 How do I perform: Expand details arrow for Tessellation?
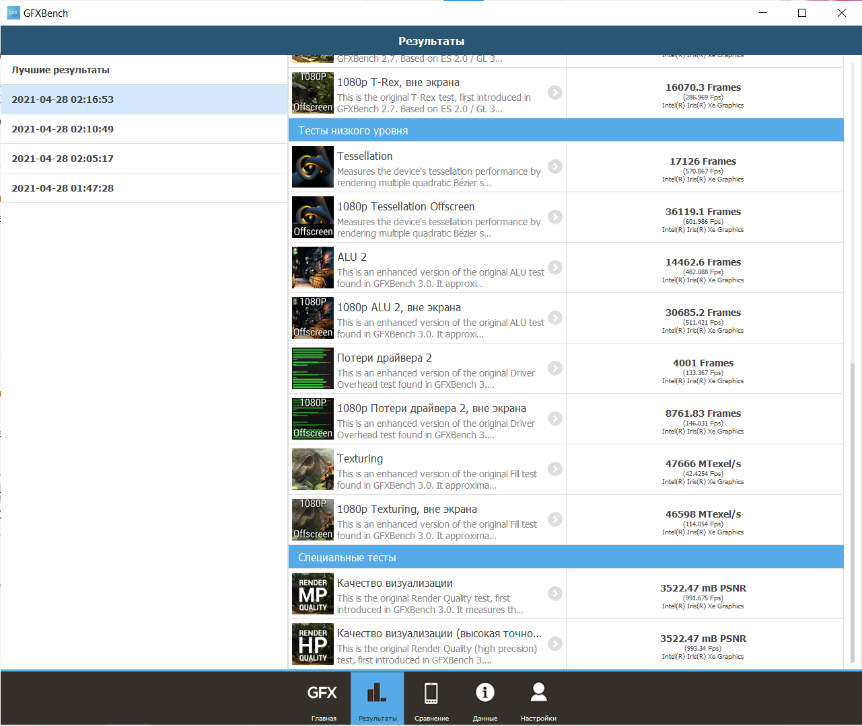click(555, 167)
